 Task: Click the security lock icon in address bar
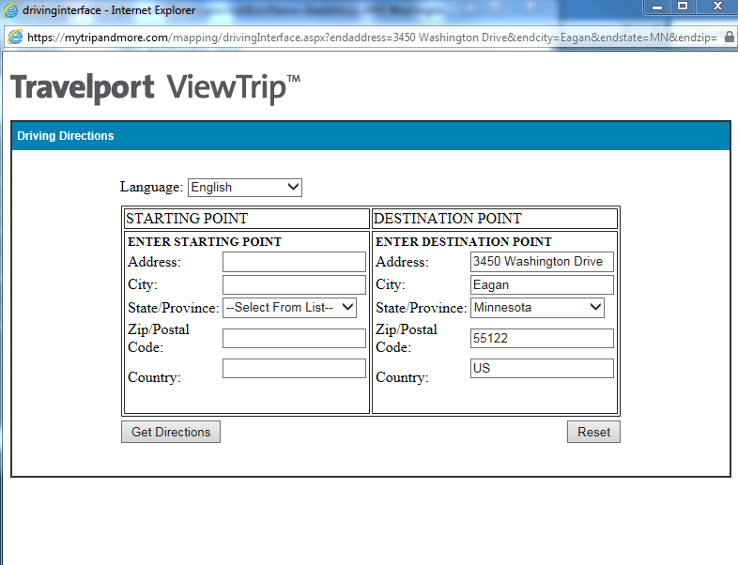point(729,37)
